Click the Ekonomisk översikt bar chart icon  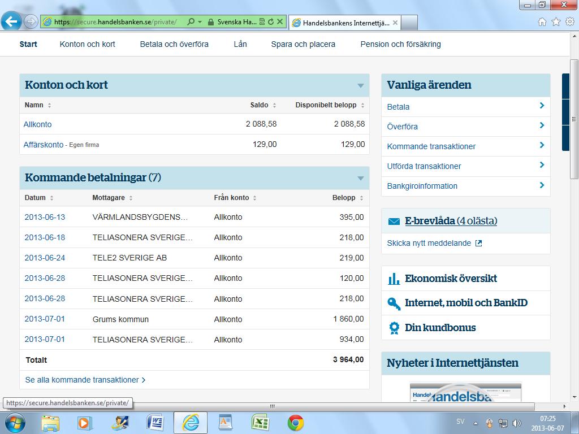pos(394,279)
